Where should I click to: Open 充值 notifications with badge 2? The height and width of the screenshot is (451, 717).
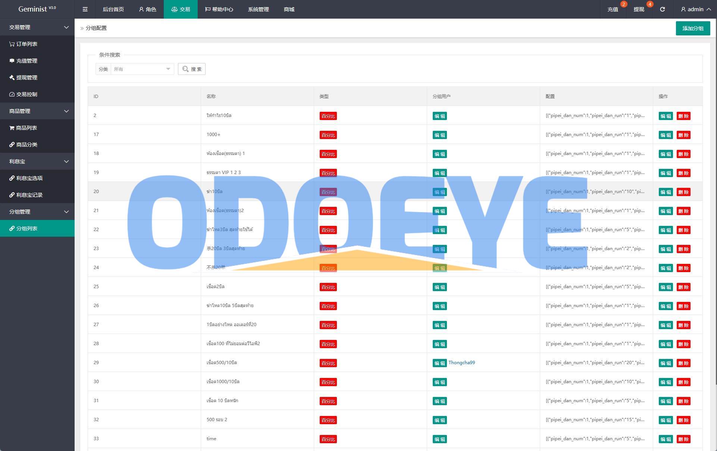(x=613, y=9)
